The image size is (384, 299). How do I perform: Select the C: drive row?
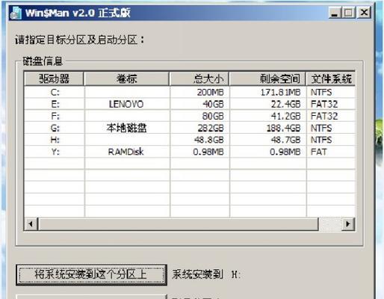(x=190, y=92)
